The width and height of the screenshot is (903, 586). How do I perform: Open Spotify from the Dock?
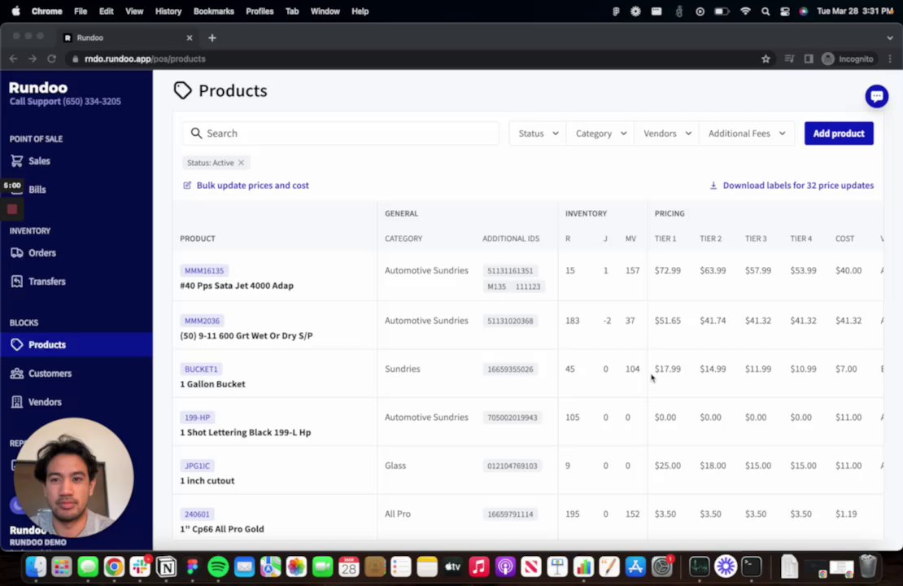[218, 567]
